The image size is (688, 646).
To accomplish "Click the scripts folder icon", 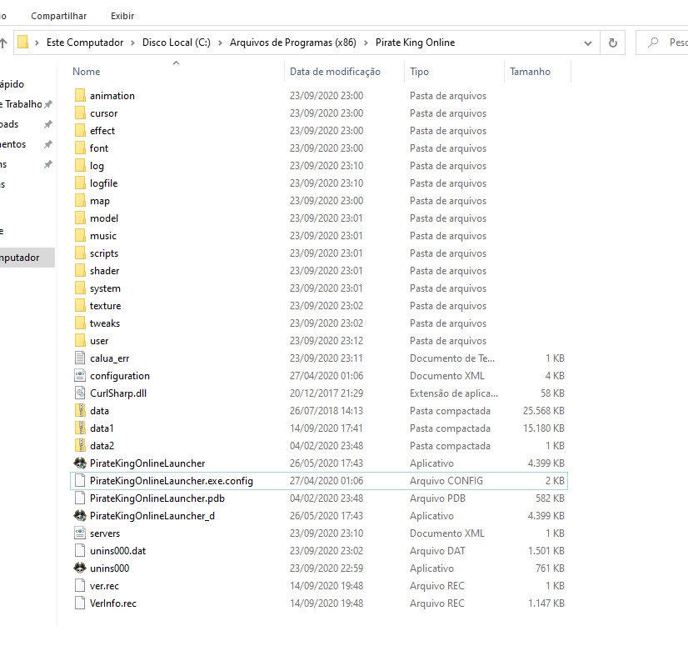I will 80,253.
